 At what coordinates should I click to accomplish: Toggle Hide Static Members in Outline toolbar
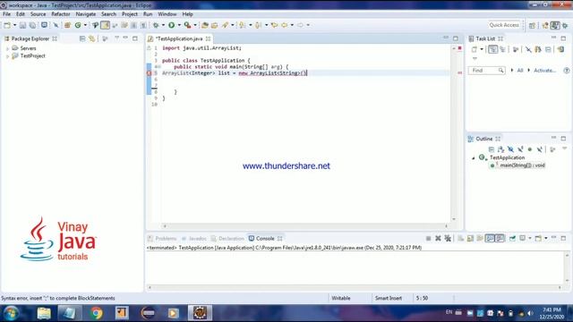pos(520,149)
